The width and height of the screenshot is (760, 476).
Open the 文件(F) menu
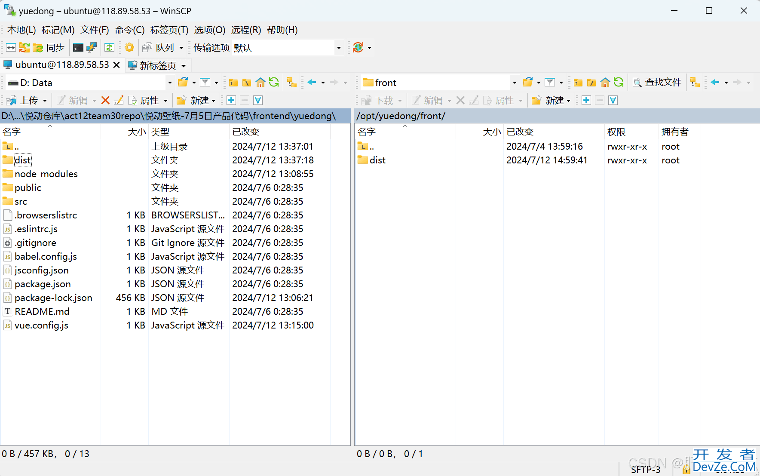pyautogui.click(x=95, y=30)
